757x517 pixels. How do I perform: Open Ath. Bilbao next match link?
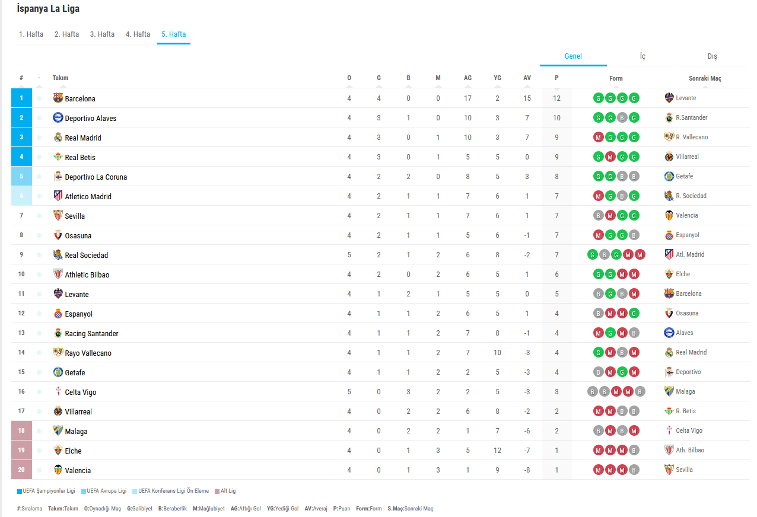pyautogui.click(x=690, y=450)
